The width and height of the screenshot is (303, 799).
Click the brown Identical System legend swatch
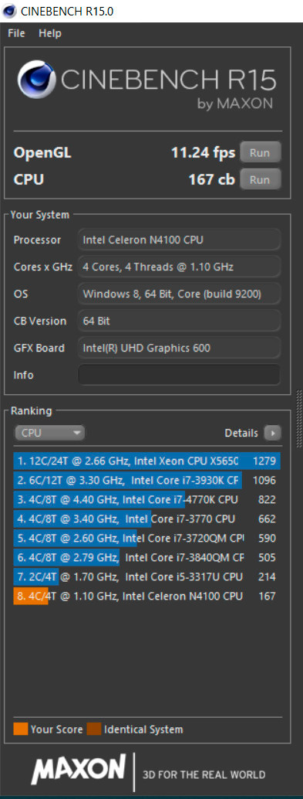click(94, 729)
